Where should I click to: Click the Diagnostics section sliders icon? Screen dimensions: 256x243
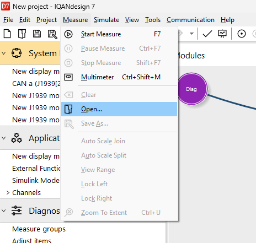click(x=17, y=210)
